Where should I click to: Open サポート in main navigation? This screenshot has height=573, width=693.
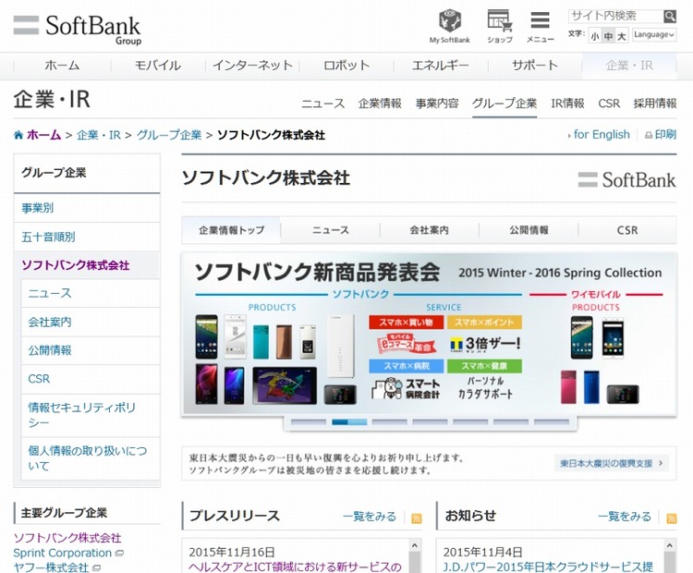(x=535, y=66)
